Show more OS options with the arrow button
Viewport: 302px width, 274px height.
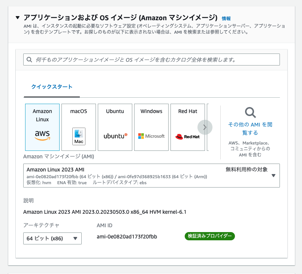click(205, 127)
